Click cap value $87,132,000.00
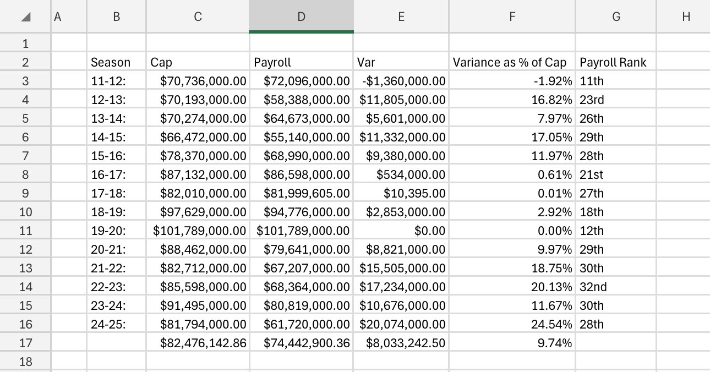Screen dimensions: 710x372 tap(198, 174)
